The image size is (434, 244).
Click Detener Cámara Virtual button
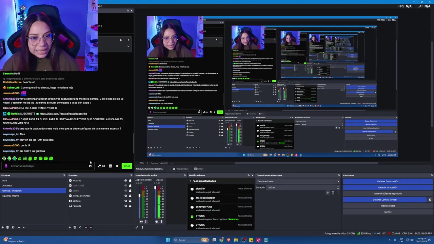(384, 200)
